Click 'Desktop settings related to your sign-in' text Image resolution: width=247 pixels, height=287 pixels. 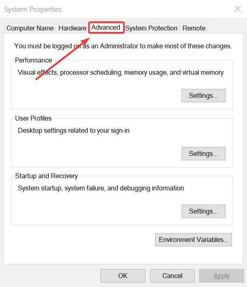click(74, 130)
